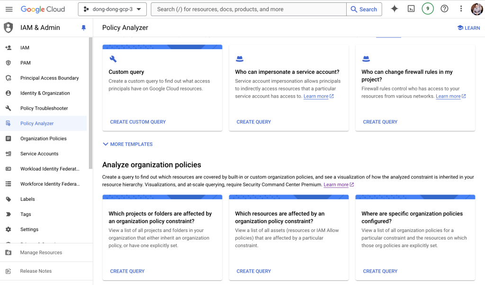
Task: Open Workload Identity Federation page
Action: click(50, 169)
